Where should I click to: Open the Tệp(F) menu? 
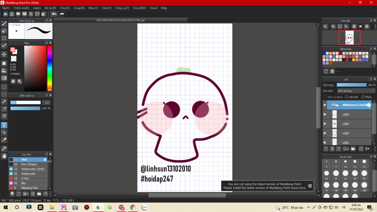click(6, 8)
